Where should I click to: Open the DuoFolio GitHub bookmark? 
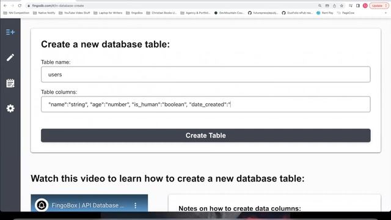(x=297, y=13)
